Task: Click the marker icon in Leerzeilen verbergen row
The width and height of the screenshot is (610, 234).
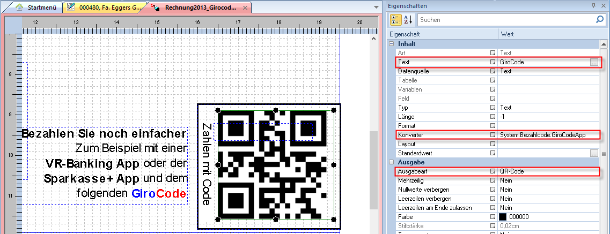Action: [493, 199]
